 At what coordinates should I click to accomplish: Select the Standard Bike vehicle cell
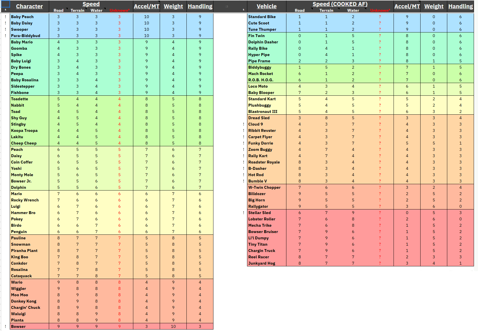pyautogui.click(x=267, y=17)
